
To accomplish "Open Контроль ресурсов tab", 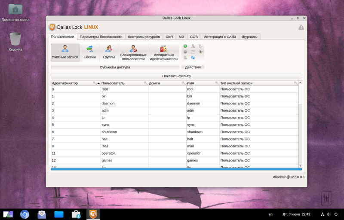I will (144, 37).
